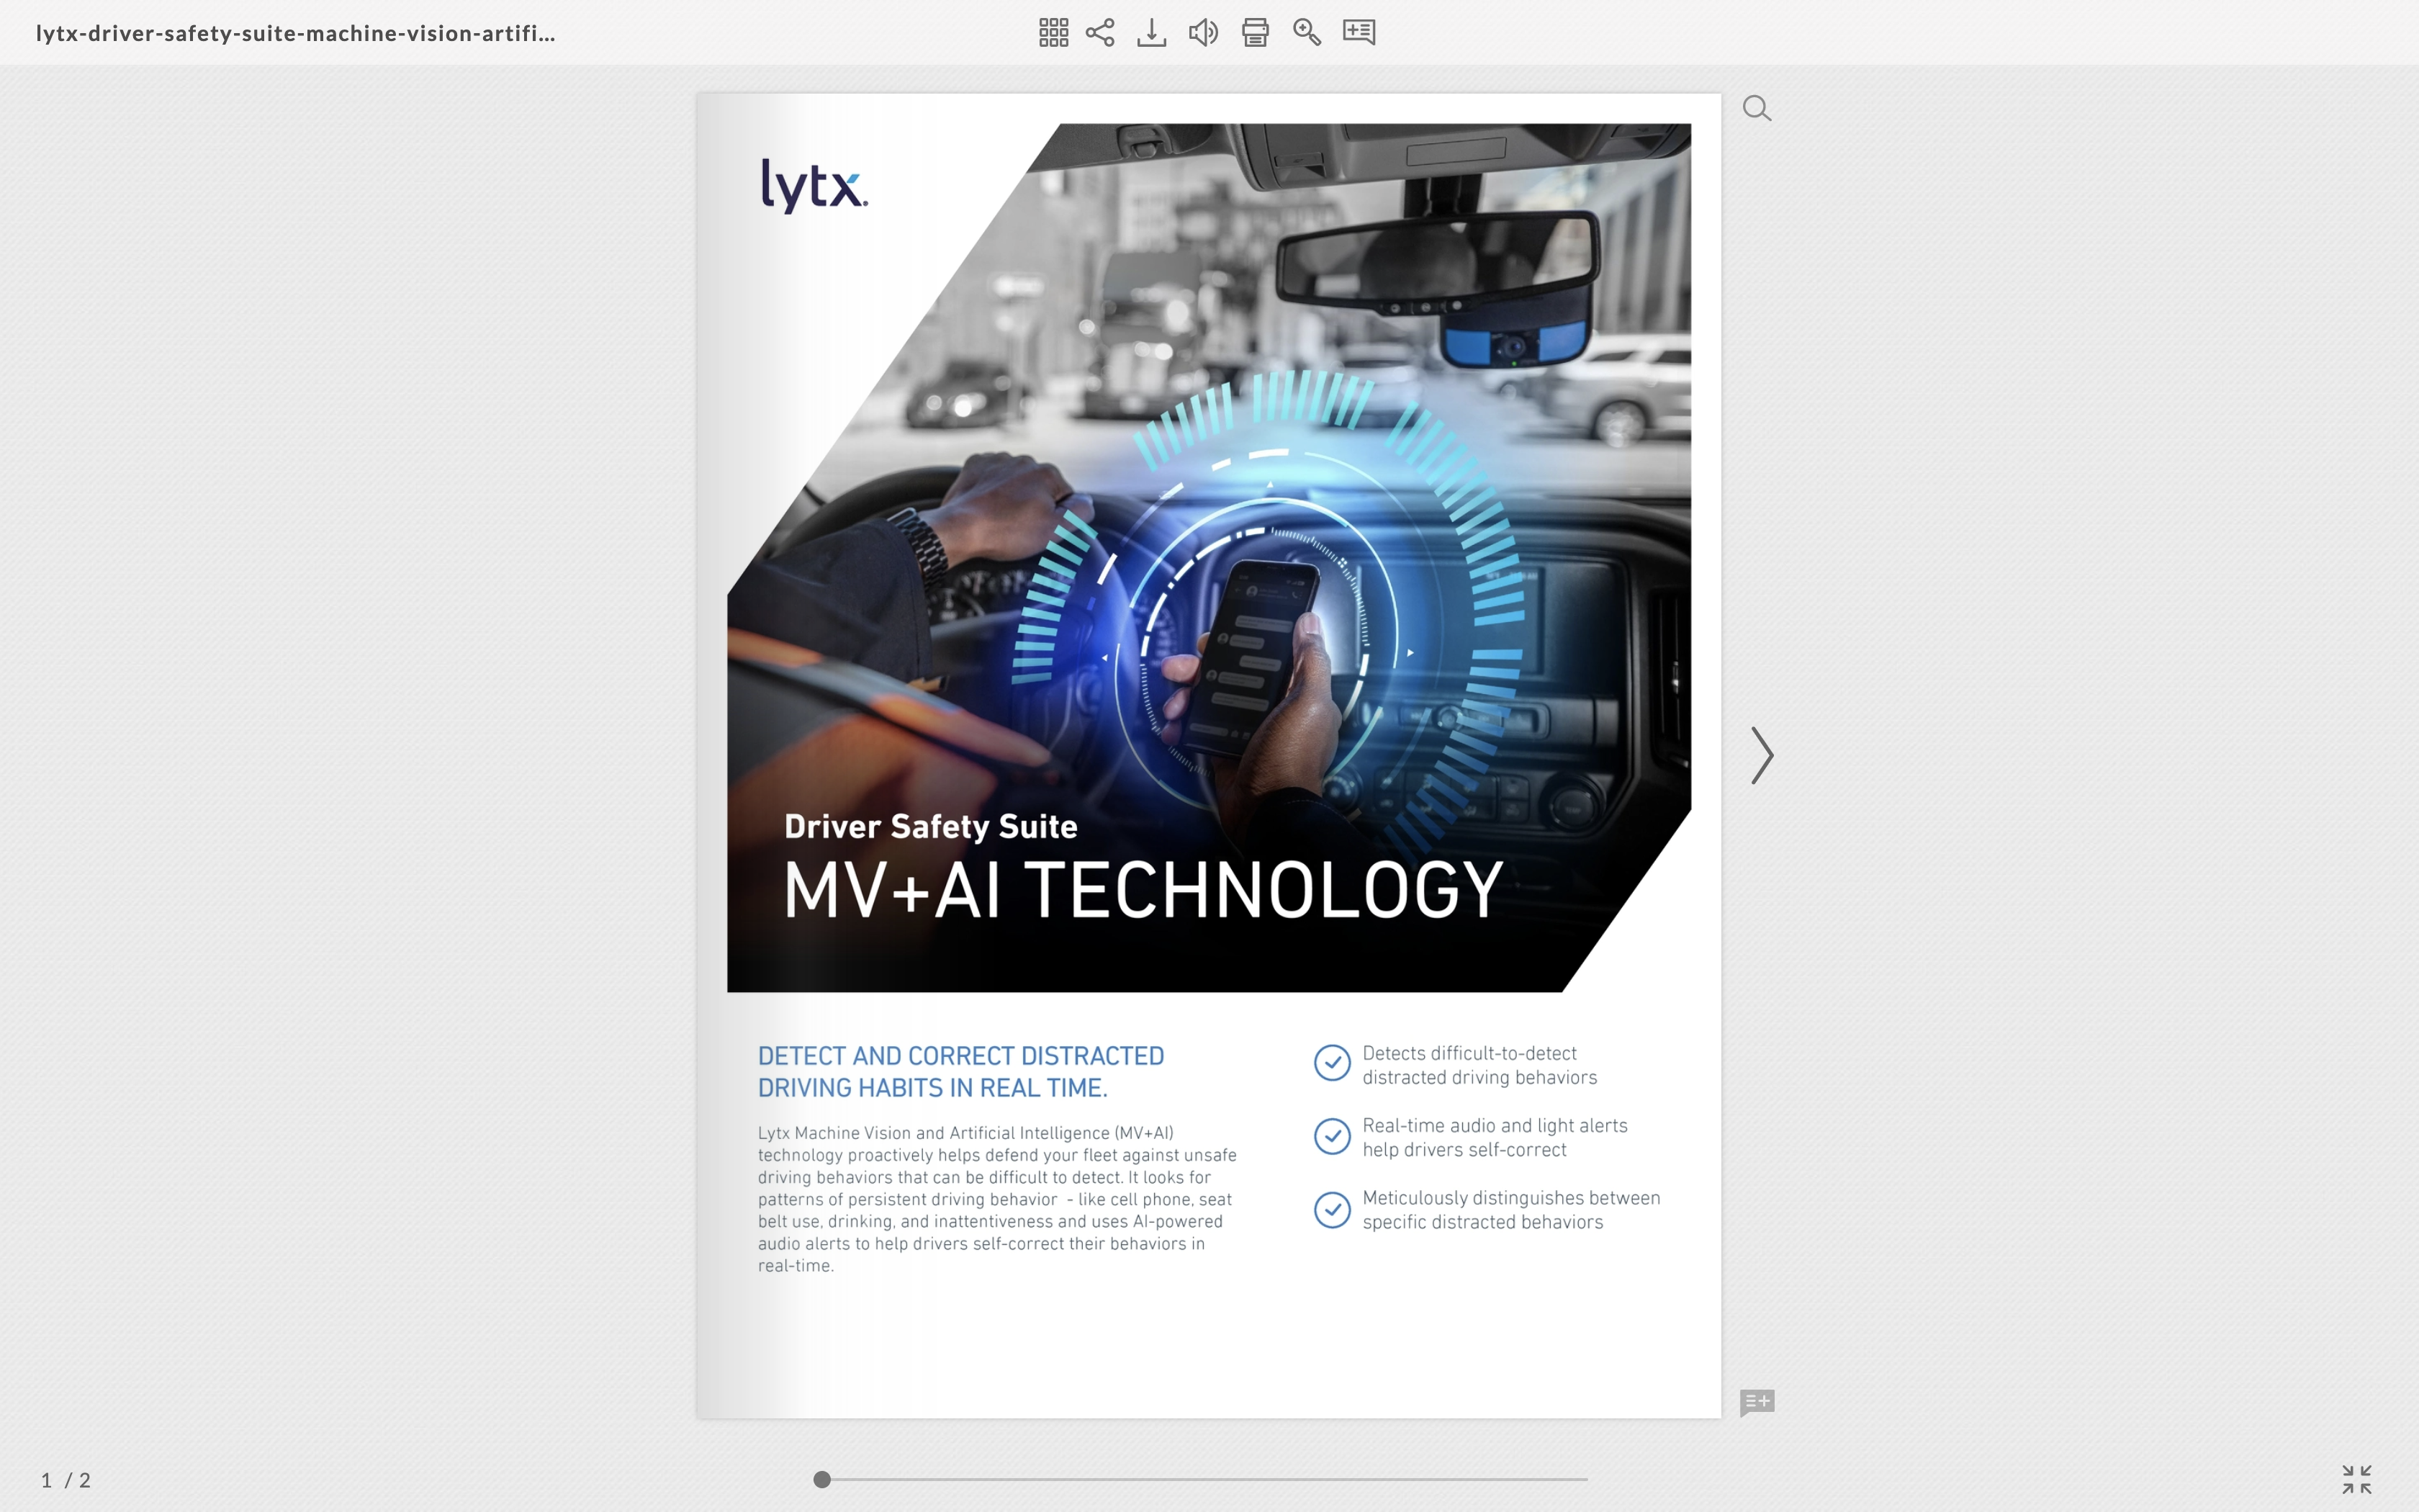Toggle sound with the speaker icon
The image size is (2419, 1512).
pos(1202,33)
